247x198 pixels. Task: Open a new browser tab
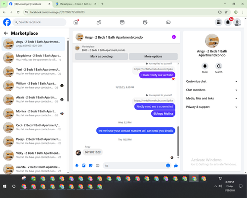102,4
